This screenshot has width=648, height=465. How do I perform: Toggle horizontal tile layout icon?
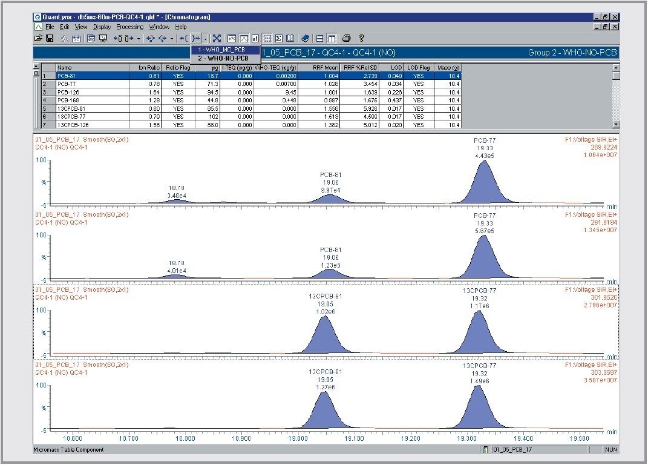(319, 39)
